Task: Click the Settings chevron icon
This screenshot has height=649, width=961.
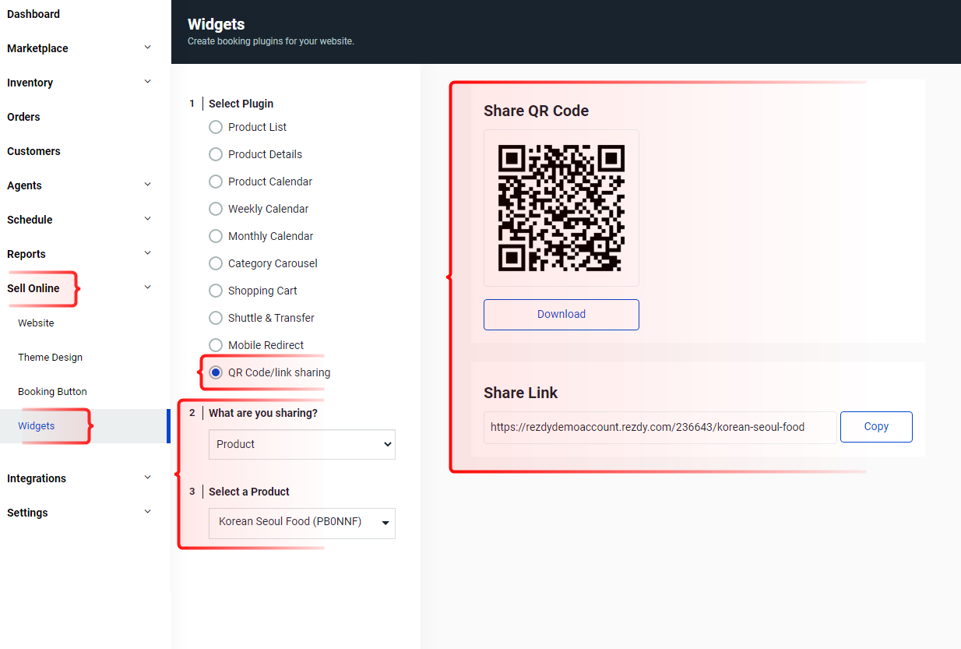Action: pyautogui.click(x=148, y=512)
